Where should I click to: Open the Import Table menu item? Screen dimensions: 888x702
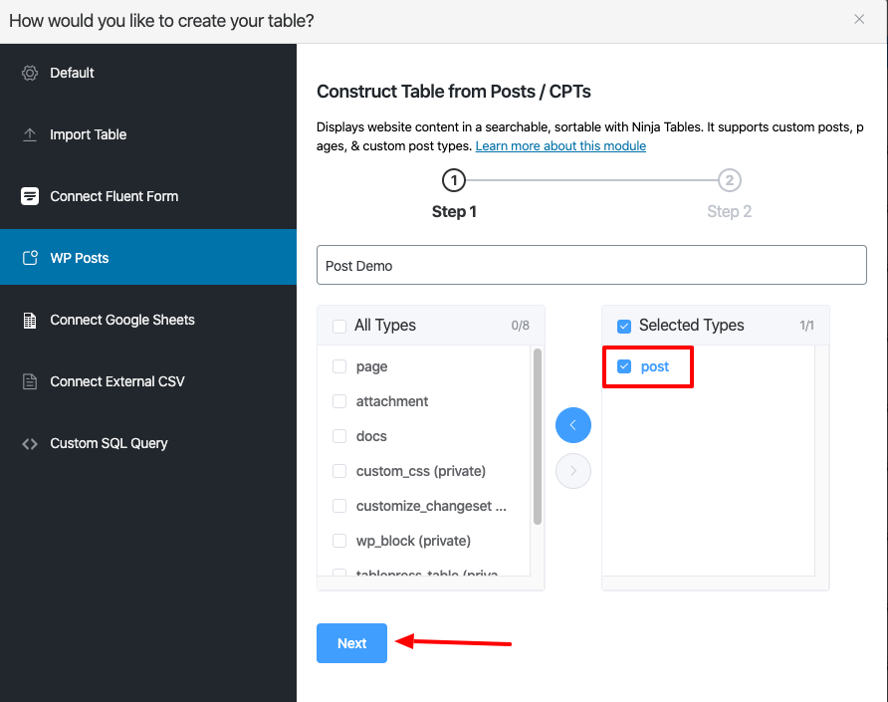[x=89, y=134]
